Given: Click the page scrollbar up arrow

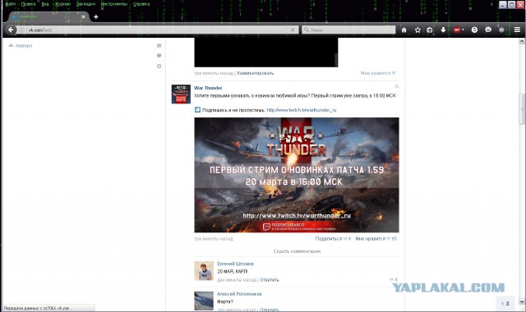Looking at the screenshot, I should [522, 41].
